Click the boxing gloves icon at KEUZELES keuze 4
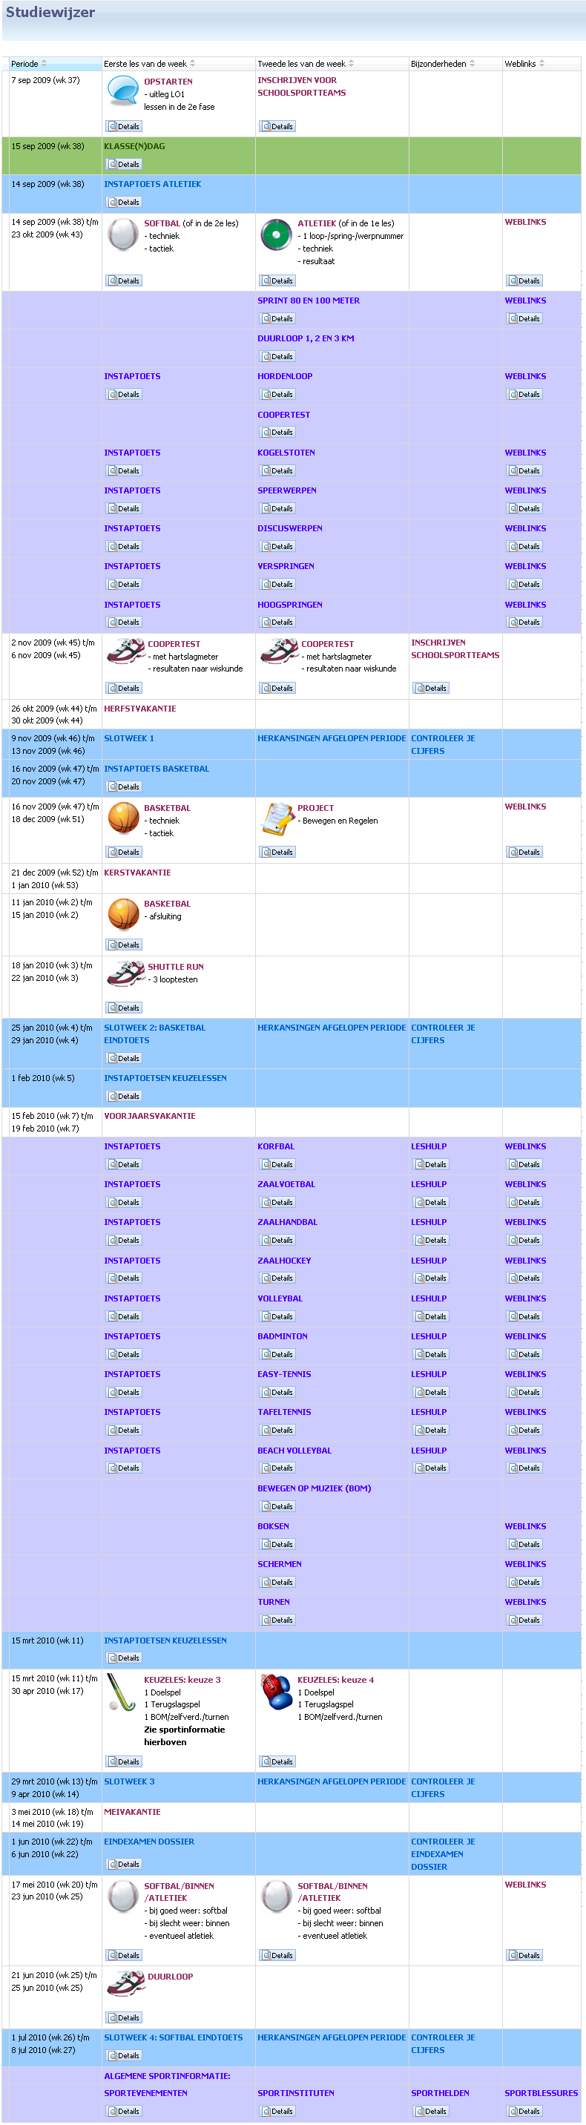 tap(276, 1691)
